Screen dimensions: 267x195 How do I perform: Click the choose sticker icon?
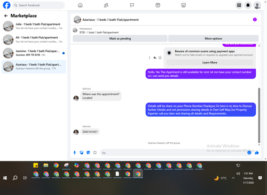[88, 152]
